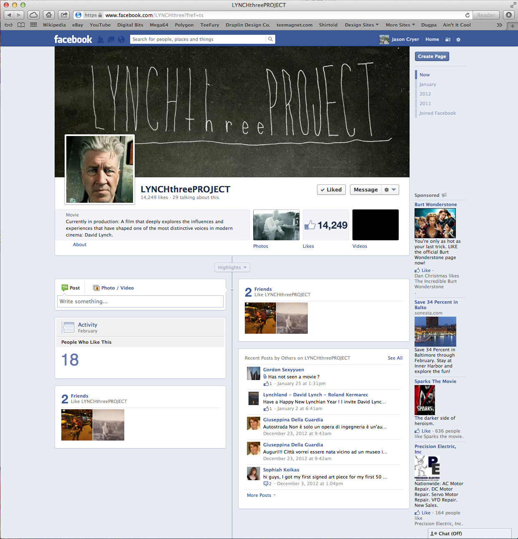The height and width of the screenshot is (539, 518).
Task: Expand More Posts list
Action: click(261, 495)
